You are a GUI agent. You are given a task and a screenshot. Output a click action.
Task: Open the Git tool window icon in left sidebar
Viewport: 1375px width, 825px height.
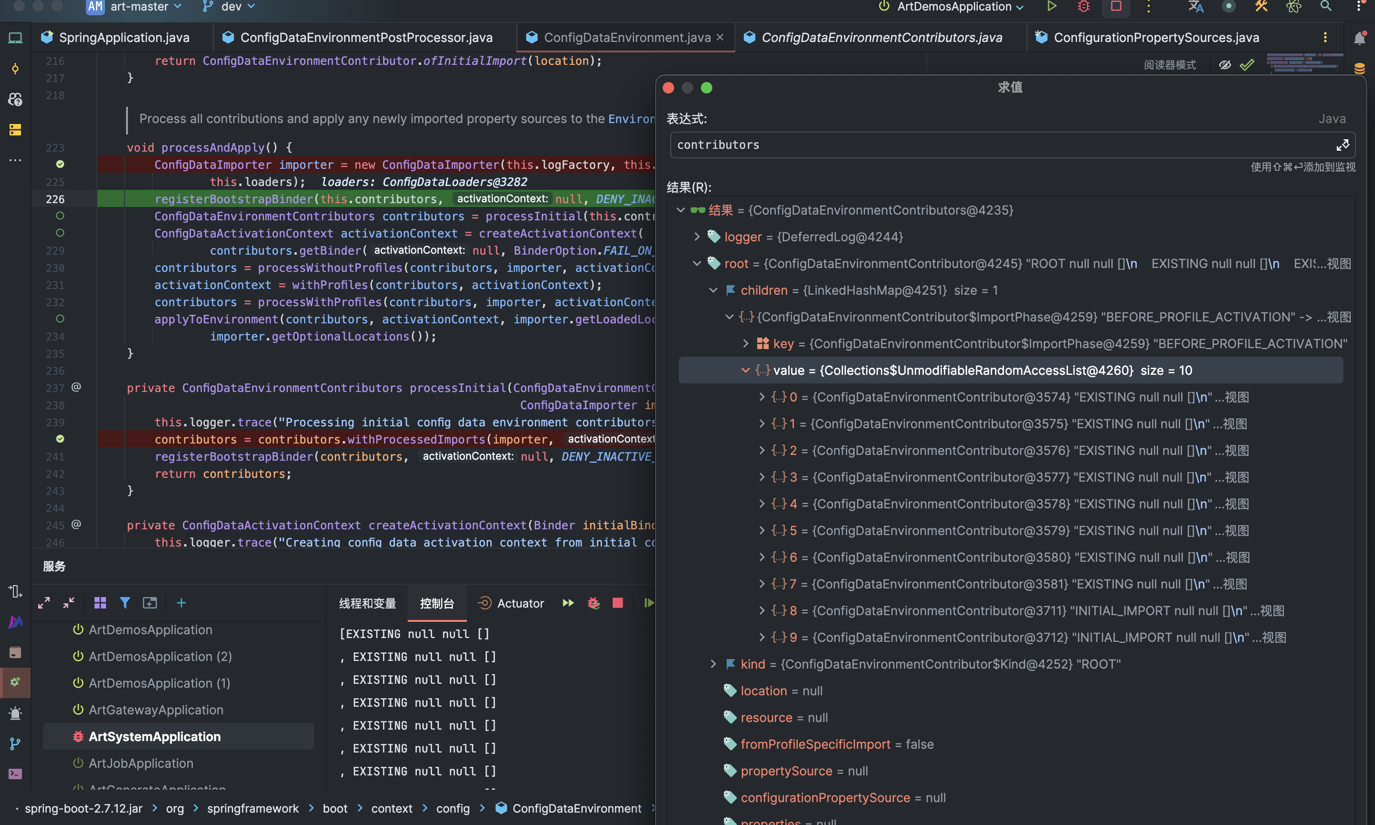pos(15,744)
